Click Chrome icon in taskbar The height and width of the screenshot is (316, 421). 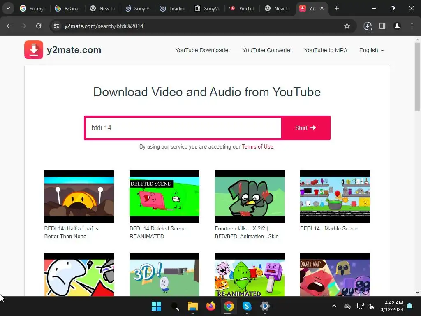click(229, 306)
